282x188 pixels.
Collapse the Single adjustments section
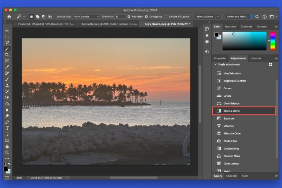click(x=215, y=64)
